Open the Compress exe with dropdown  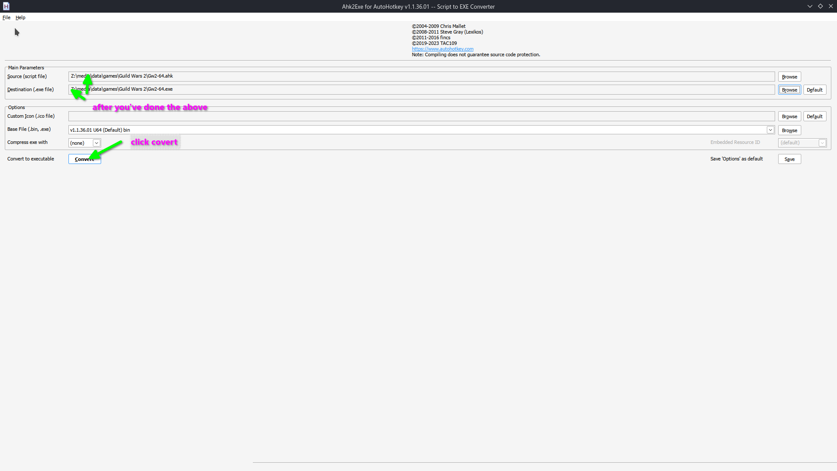96,143
